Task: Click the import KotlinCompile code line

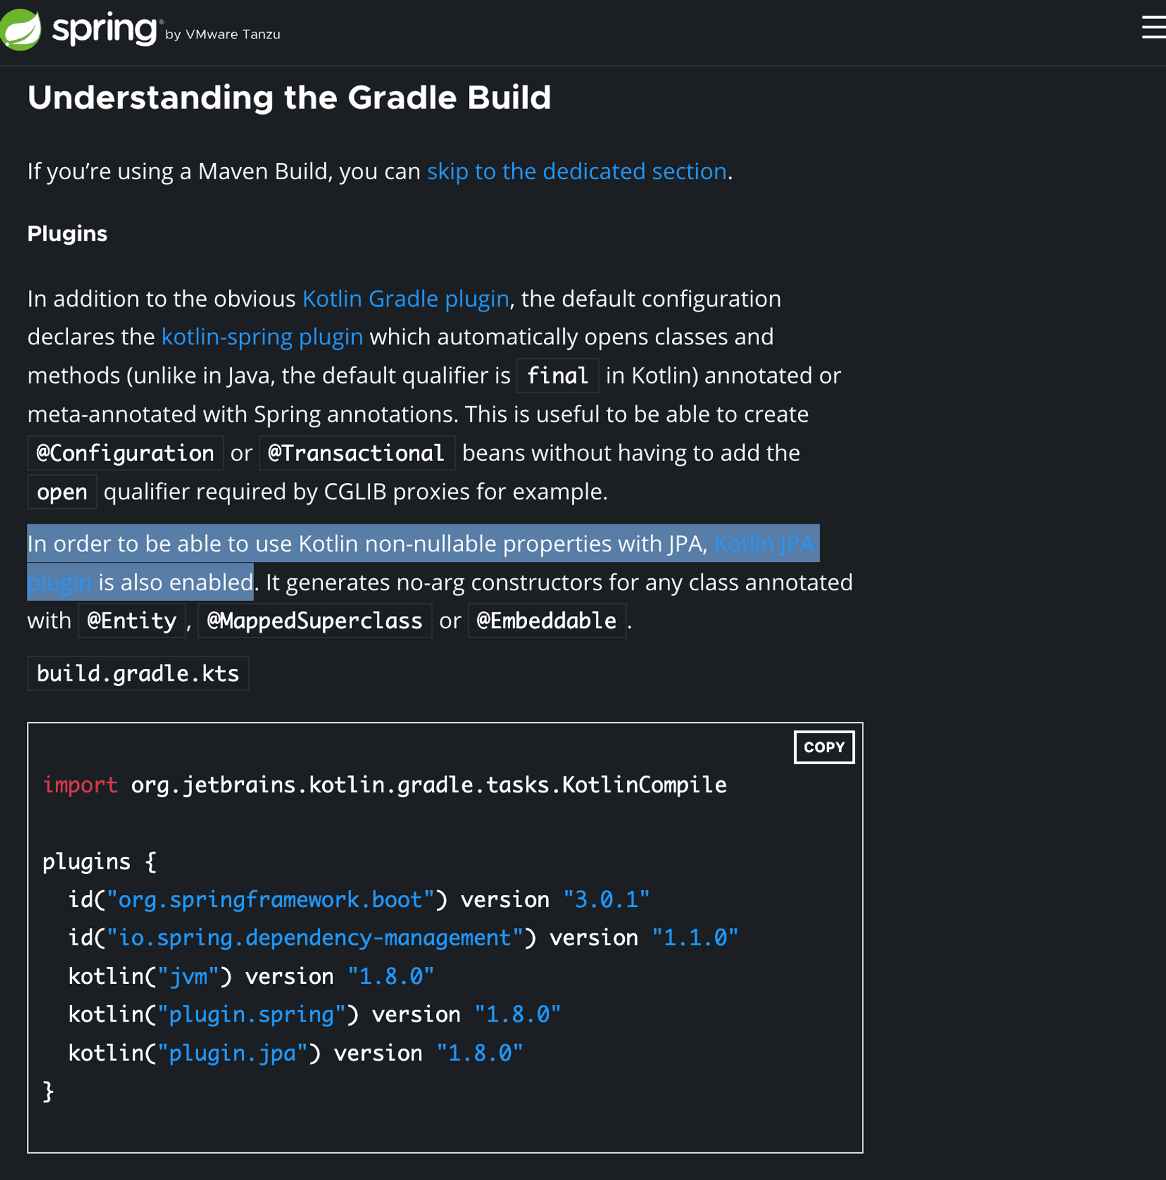Action: 385,785
